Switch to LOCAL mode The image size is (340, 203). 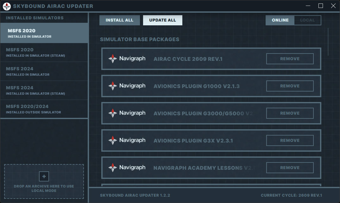click(307, 20)
